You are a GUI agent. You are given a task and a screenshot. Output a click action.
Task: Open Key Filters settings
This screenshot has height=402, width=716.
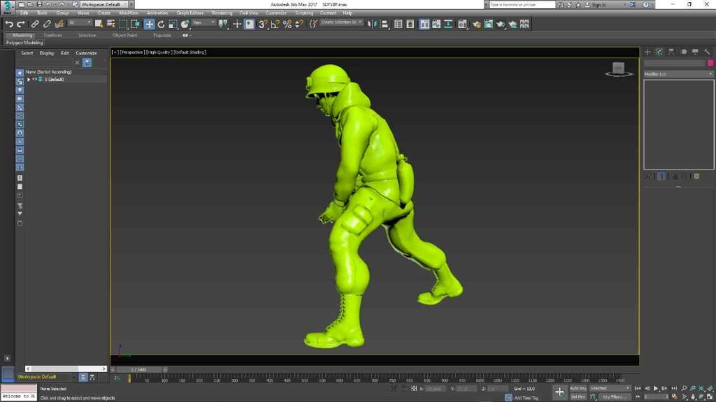[613, 396]
